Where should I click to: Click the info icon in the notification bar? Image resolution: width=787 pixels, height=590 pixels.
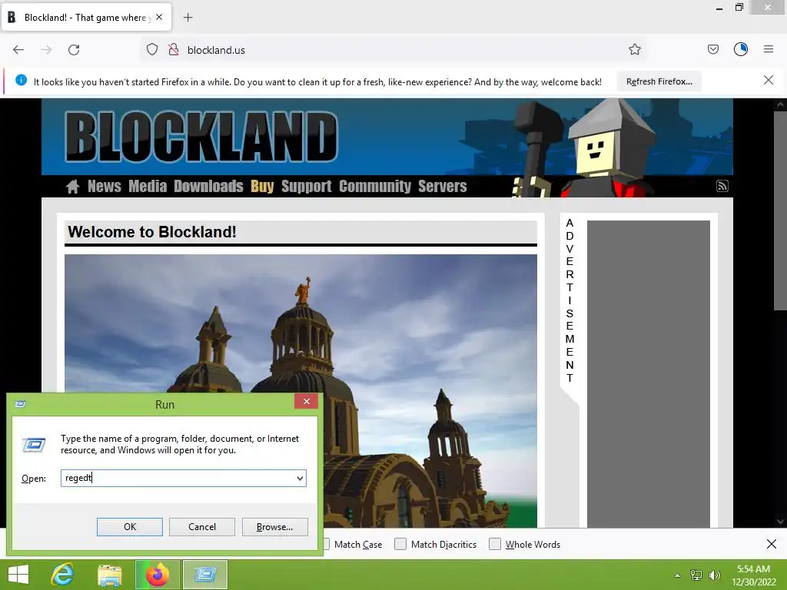point(21,80)
